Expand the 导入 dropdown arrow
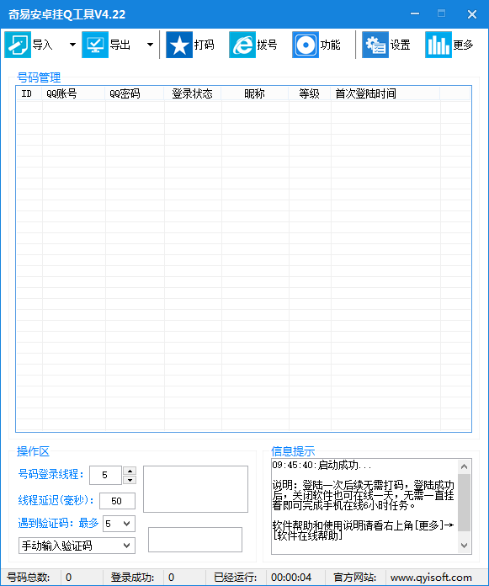The width and height of the screenshot is (489, 586). (73, 45)
